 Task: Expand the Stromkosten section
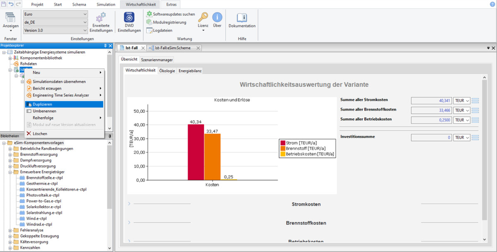pyautogui.click(x=129, y=204)
